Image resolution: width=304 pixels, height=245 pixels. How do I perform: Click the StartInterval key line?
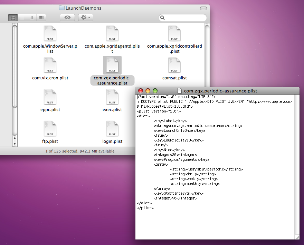pyautogui.click(x=179, y=194)
